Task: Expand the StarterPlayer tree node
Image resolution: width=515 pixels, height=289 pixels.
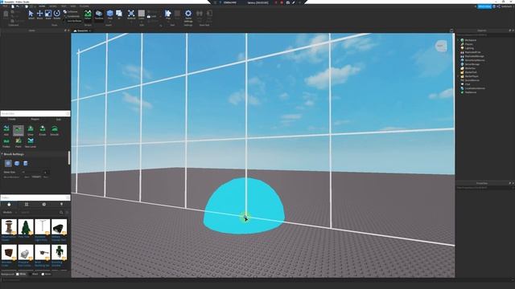Action: pos(458,76)
